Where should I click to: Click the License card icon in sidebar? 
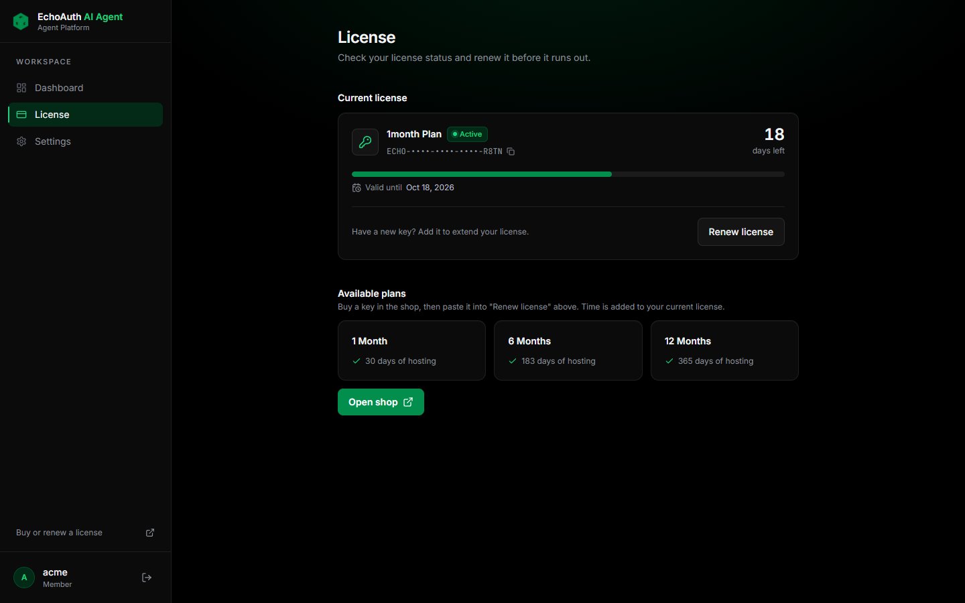click(21, 115)
